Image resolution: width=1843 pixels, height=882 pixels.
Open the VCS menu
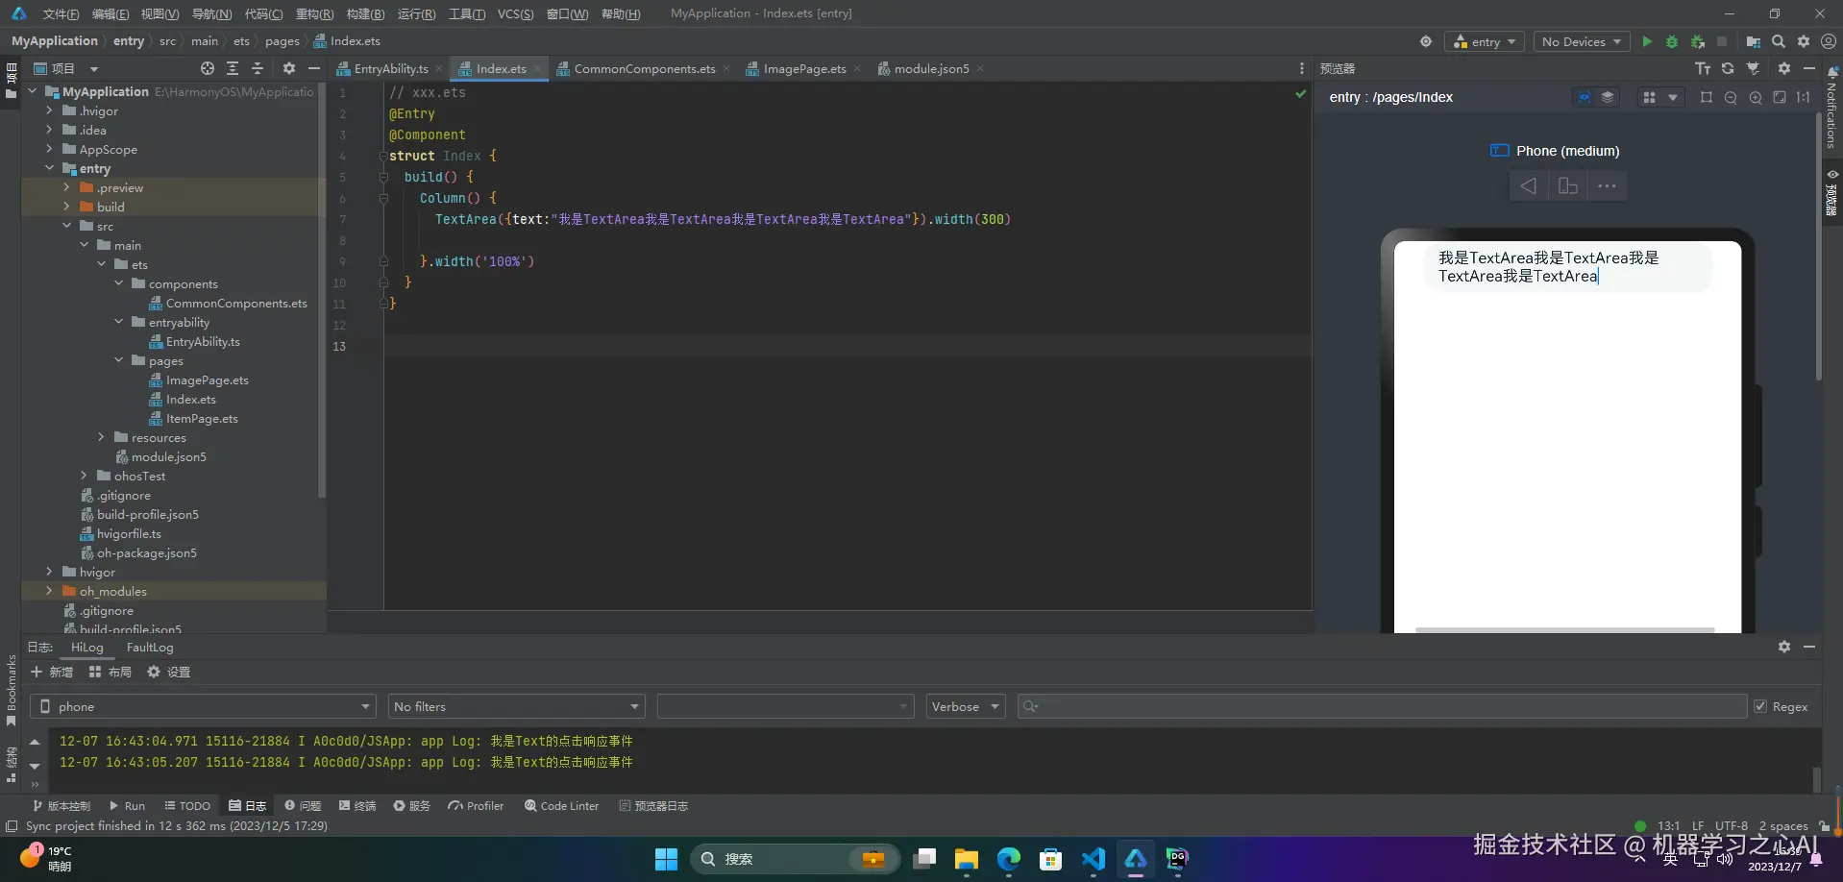click(x=515, y=13)
